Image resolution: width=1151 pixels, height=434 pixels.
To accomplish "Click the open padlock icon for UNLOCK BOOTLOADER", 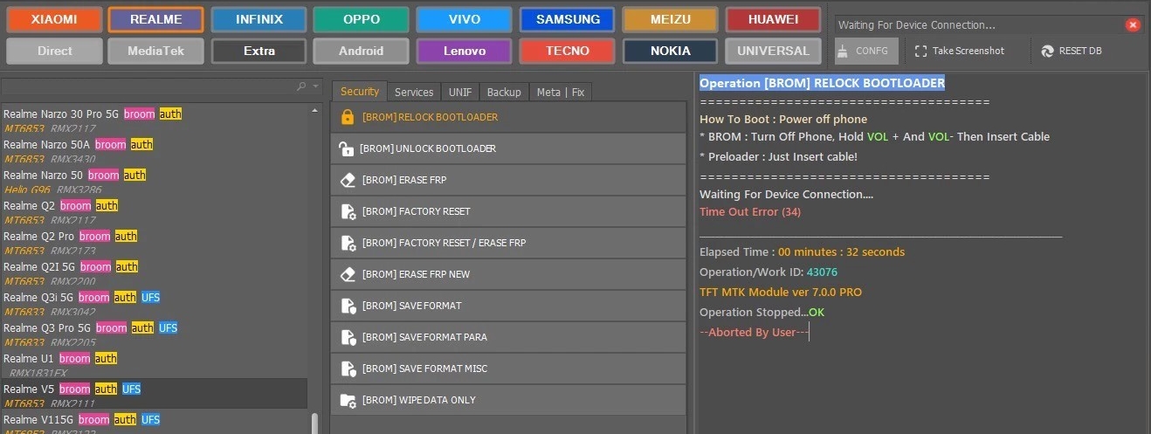I will (x=346, y=148).
